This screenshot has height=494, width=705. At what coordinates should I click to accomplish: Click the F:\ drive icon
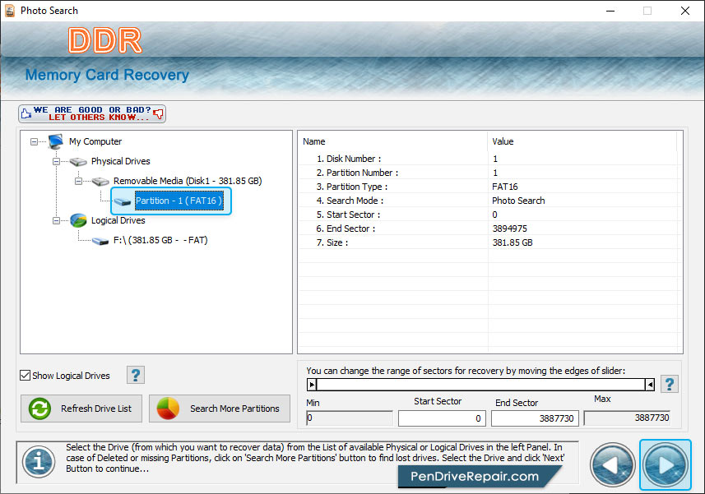point(100,241)
